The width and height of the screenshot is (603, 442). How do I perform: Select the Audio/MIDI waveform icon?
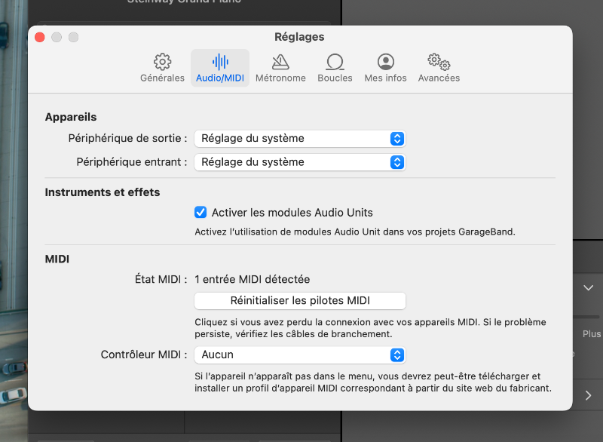pos(220,62)
